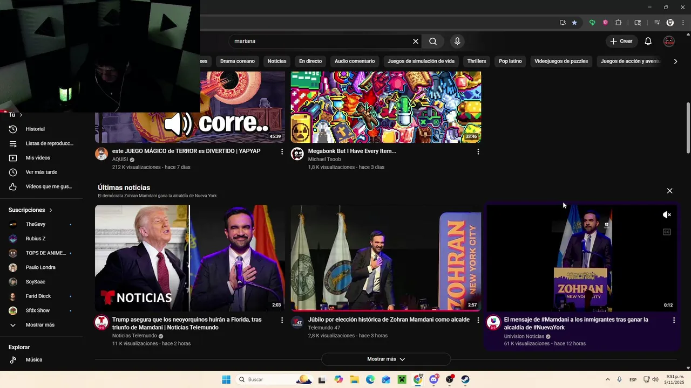Viewport: 691px width, 388px height.
Task: Expand Suscripciones section
Action: tap(30, 210)
